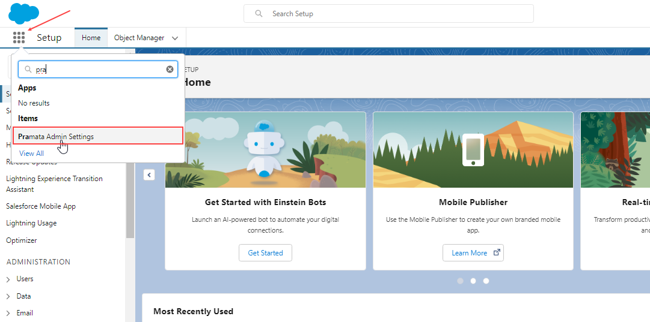Viewport: 650px width, 322px height.
Task: Collapse carousel with left arrow button
Action: (x=149, y=175)
